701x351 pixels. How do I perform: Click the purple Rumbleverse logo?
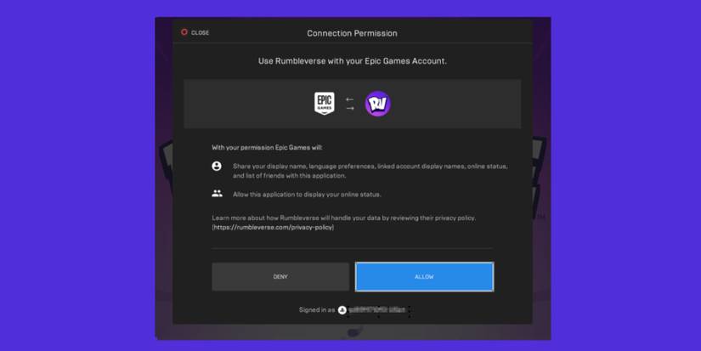[x=377, y=104]
